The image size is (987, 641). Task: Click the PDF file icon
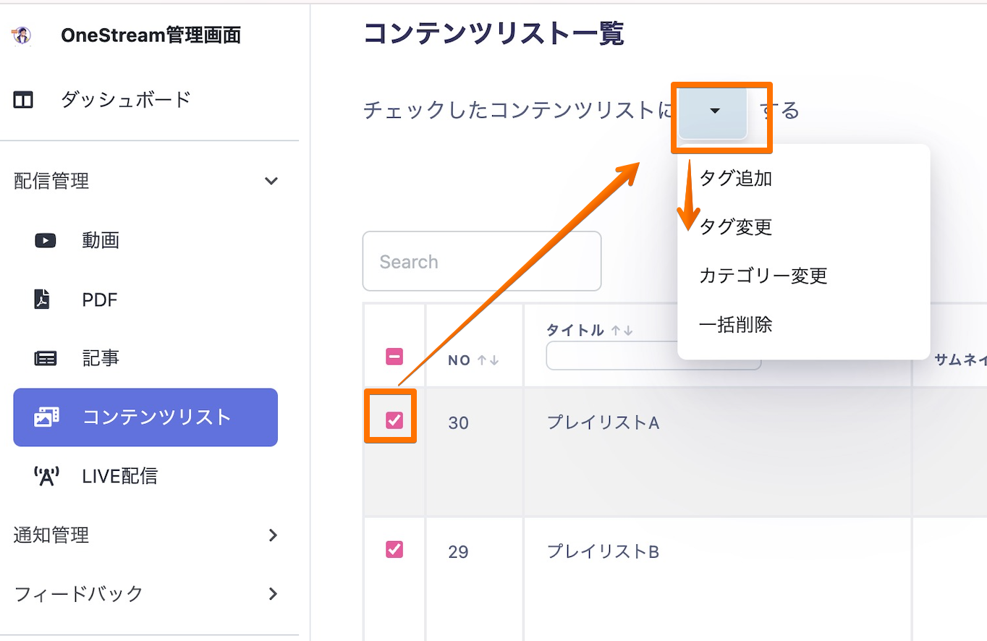point(43,300)
